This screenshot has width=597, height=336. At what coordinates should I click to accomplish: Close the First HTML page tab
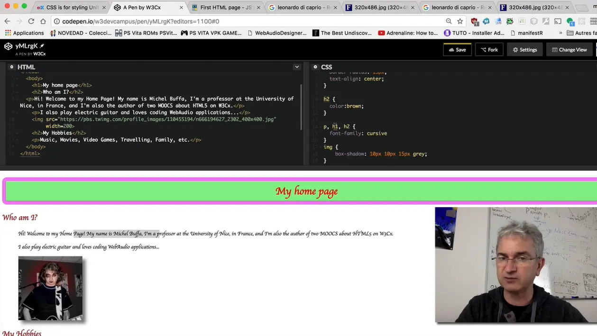[x=259, y=8]
